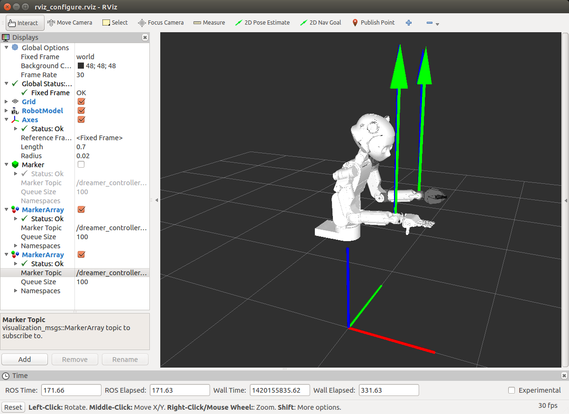
Task: Enable the Marker display checkbox
Action: click(x=81, y=165)
